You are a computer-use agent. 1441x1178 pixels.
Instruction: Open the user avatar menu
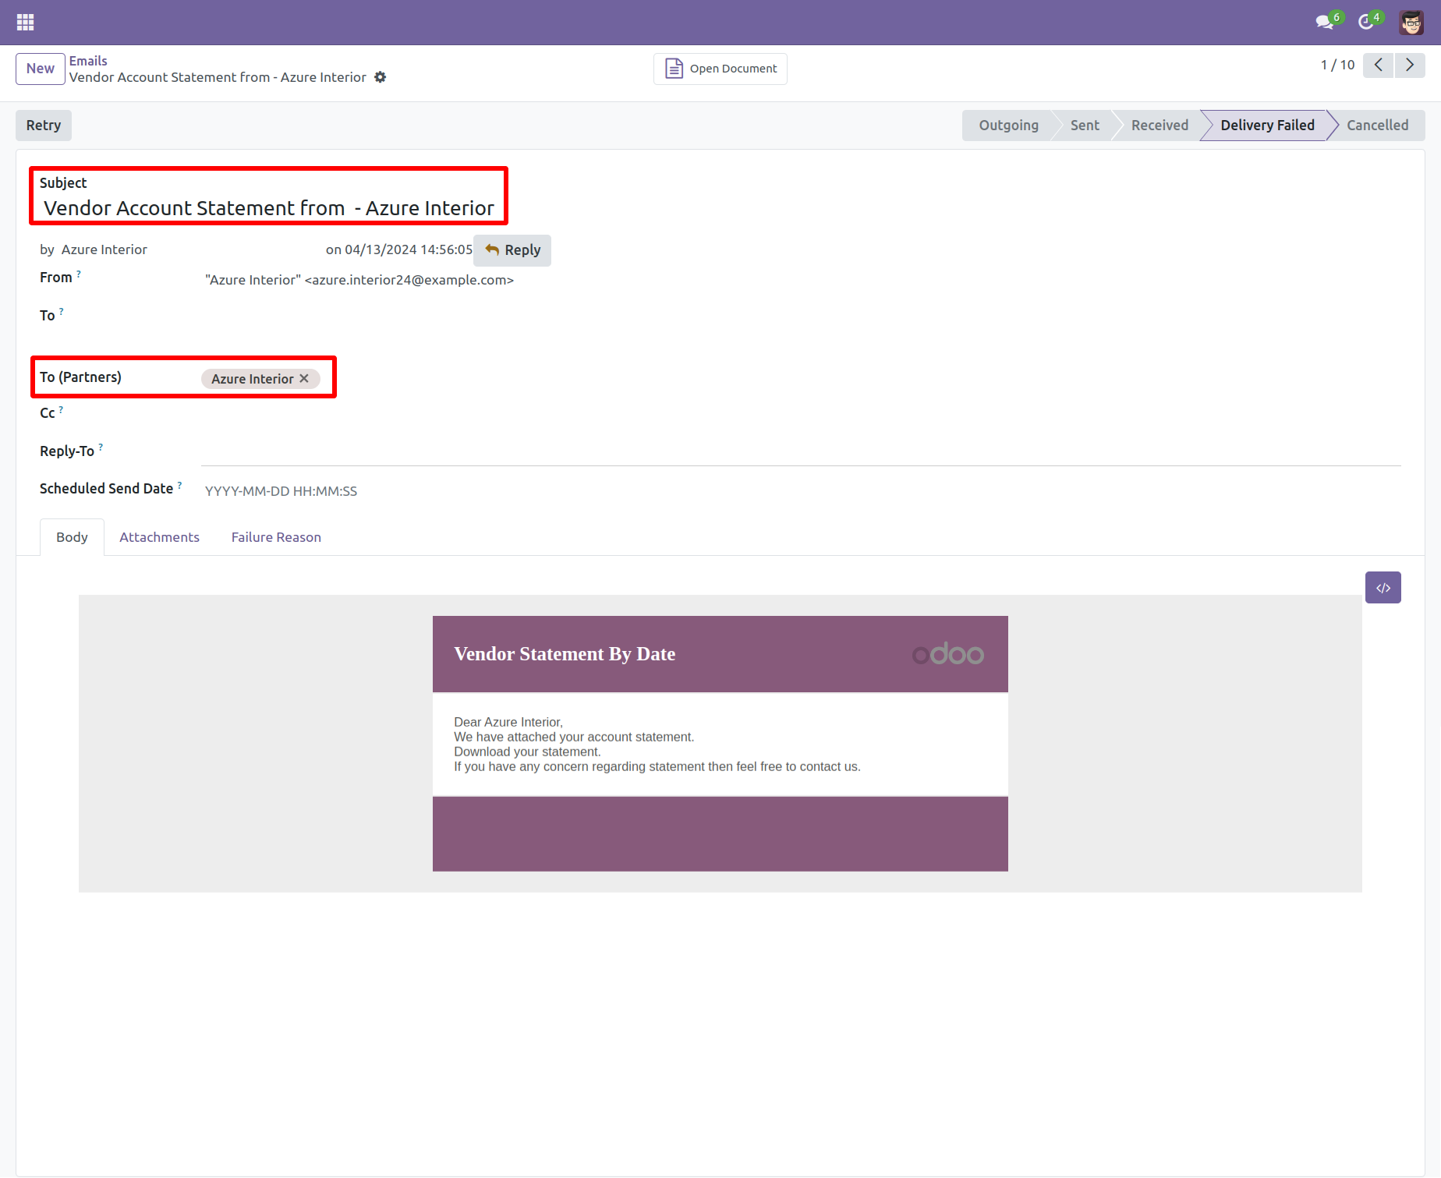click(1411, 22)
